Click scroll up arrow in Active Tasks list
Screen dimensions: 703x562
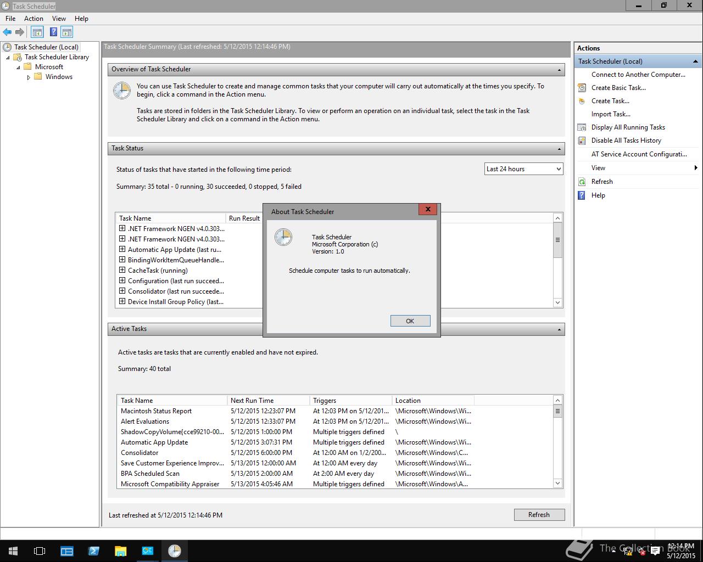tap(557, 400)
